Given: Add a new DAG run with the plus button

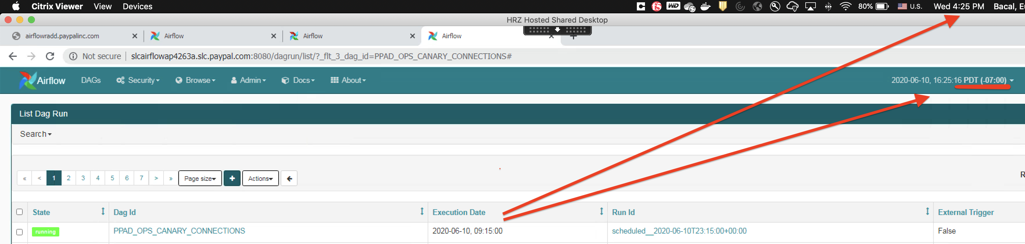Looking at the screenshot, I should click(x=232, y=179).
